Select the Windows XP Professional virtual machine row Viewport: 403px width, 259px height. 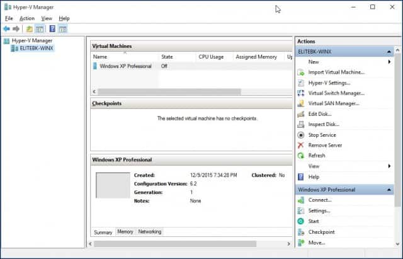coord(192,66)
